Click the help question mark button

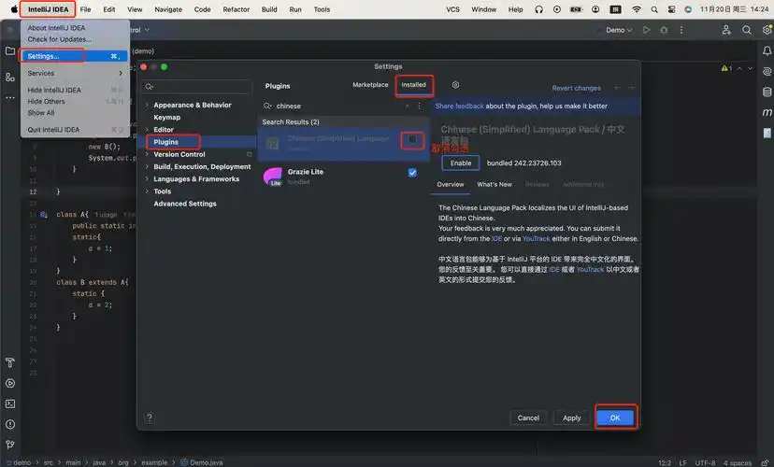click(150, 417)
